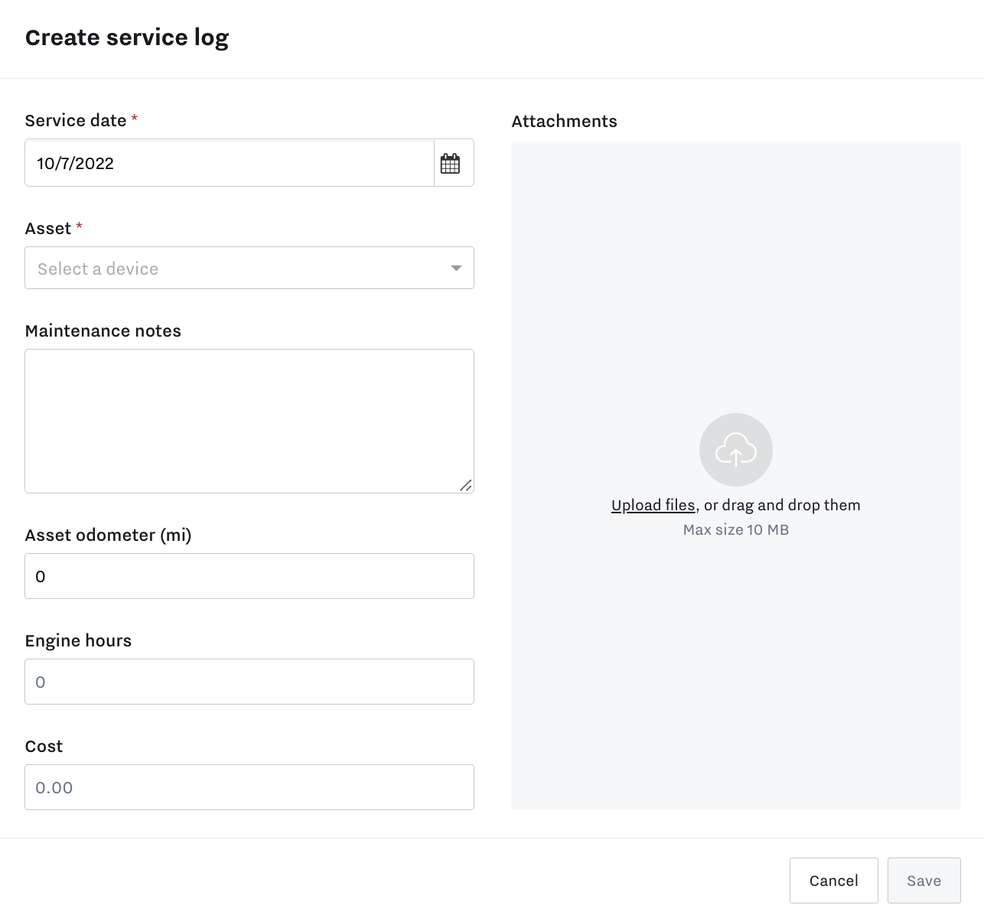Expand the Asset dropdown arrow

point(456,268)
